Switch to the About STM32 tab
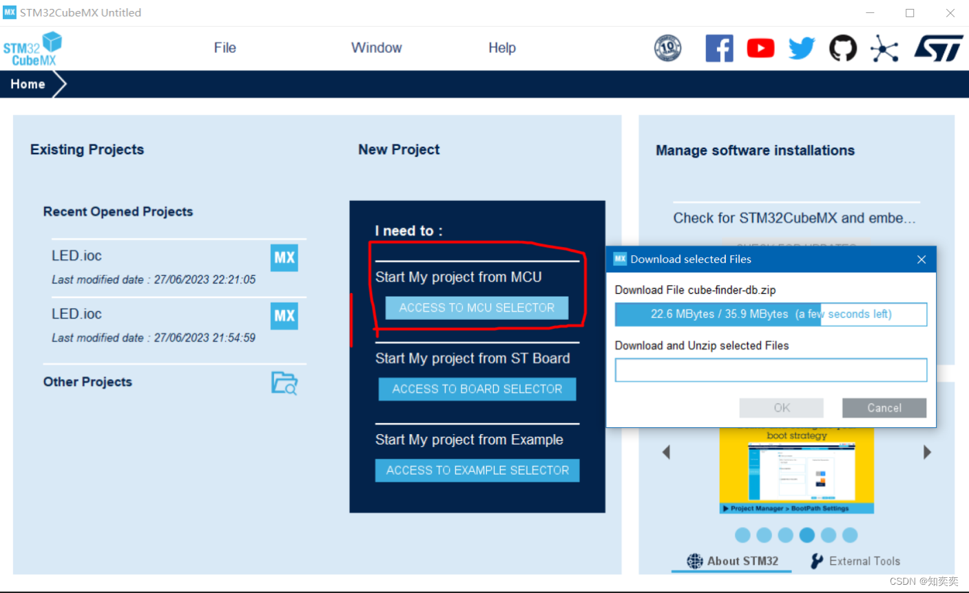Viewport: 969px width, 593px height. tap(732, 561)
